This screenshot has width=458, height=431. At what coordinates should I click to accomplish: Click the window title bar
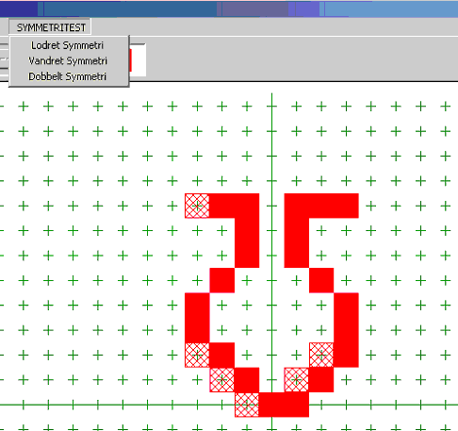coord(229,8)
